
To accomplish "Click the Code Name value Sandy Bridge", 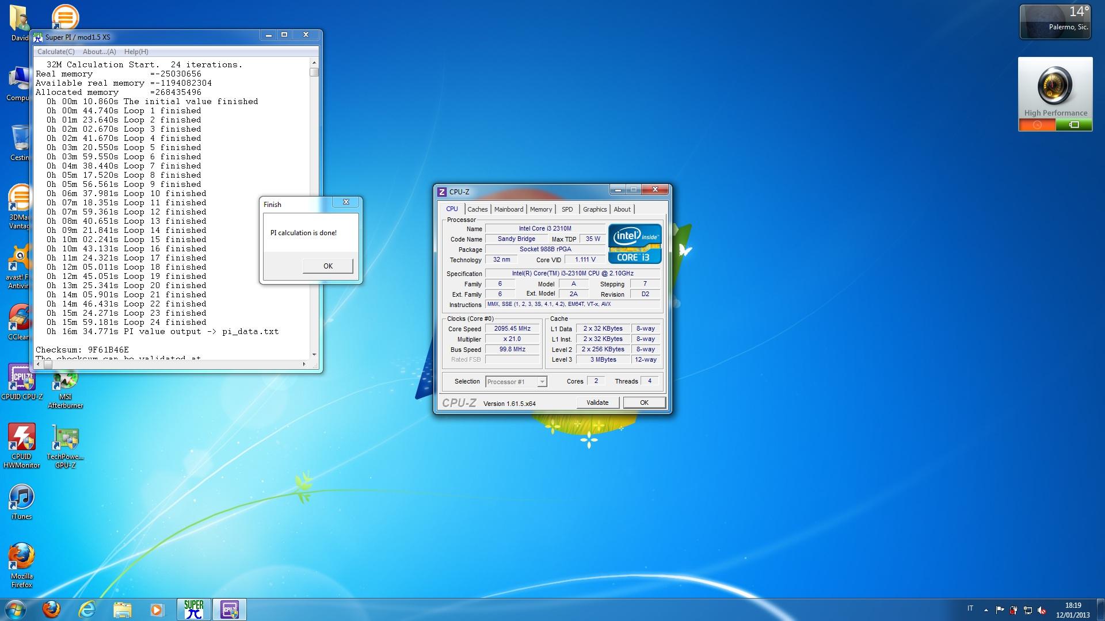I will [x=516, y=239].
